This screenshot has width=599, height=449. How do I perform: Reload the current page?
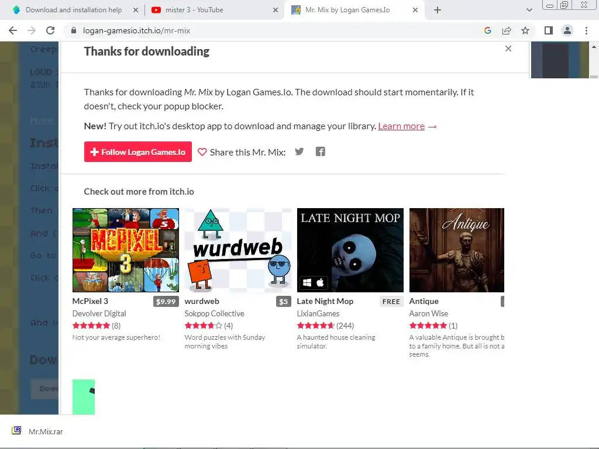pos(50,30)
